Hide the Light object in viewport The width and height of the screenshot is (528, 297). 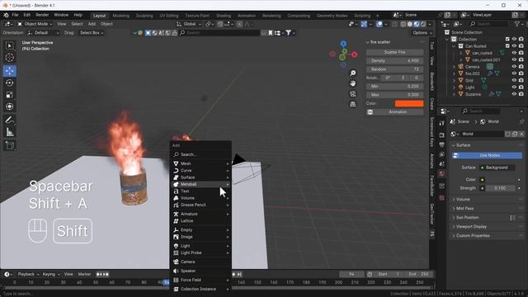click(x=514, y=87)
